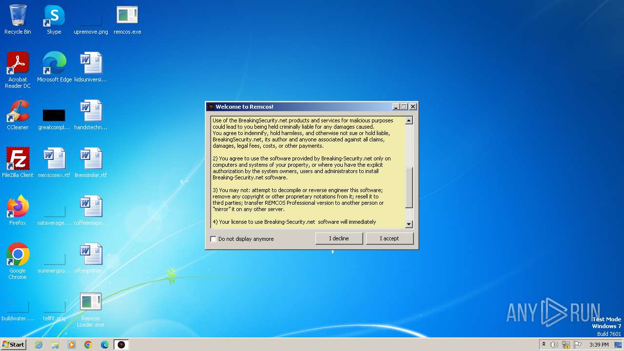The width and height of the screenshot is (624, 351).
Task: Open FileZilla Client shortcut
Action: 18,163
